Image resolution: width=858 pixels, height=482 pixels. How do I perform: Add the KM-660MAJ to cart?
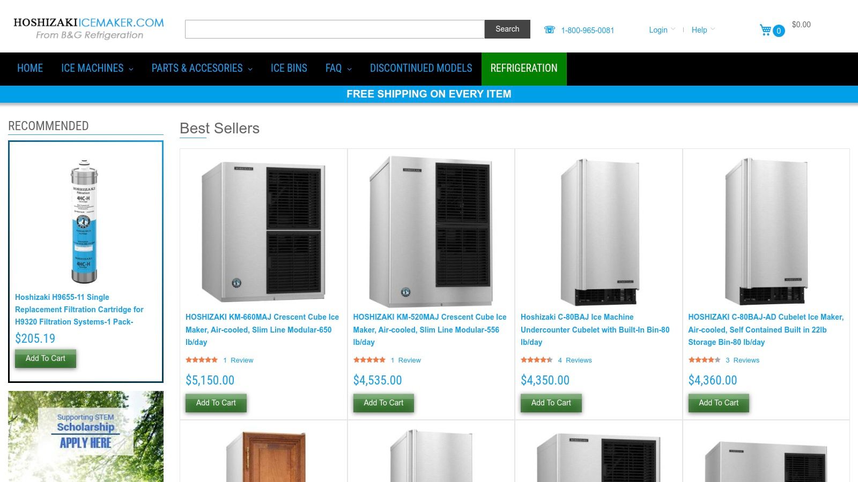(216, 403)
